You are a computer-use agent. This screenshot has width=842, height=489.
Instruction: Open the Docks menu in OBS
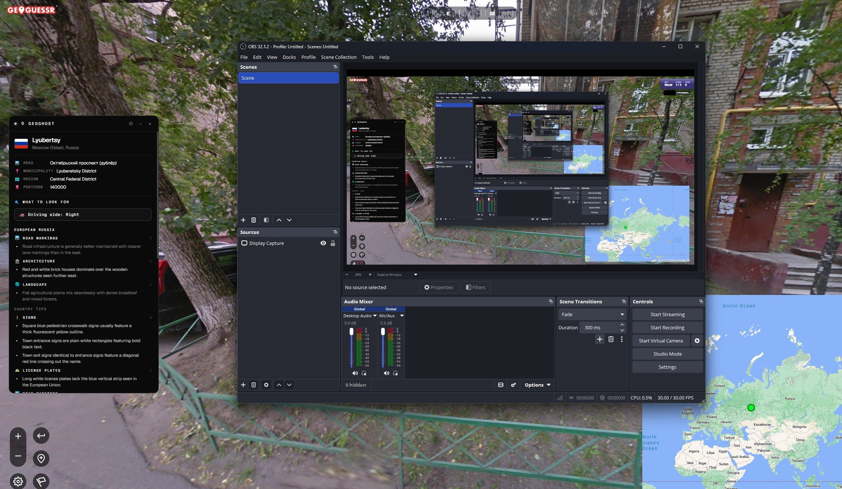289,57
